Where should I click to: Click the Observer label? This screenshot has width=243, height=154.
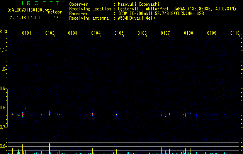tap(78, 4)
